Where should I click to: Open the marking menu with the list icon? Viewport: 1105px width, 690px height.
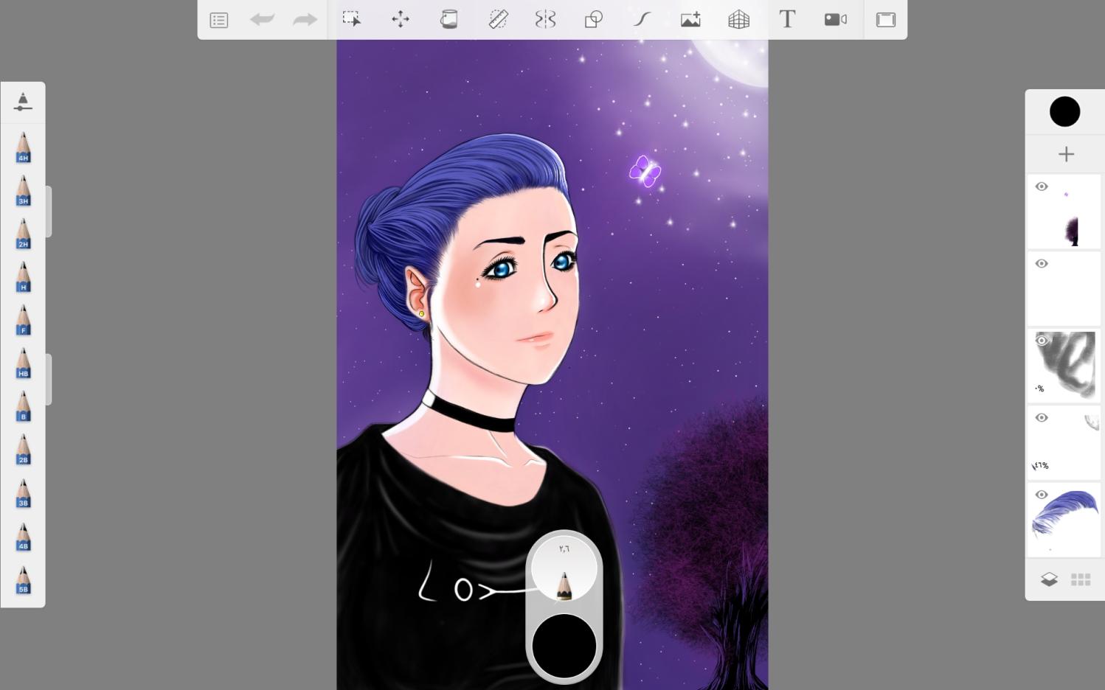tap(218, 19)
